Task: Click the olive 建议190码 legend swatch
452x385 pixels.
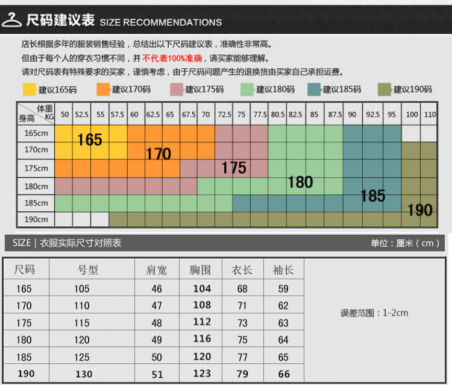Action: [x=385, y=89]
